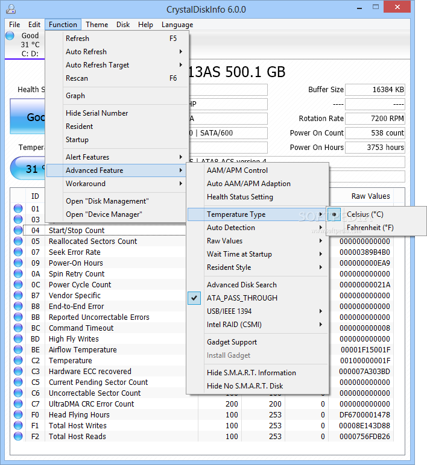This screenshot has width=427, height=465.
Task: Open the Edit menu
Action: coord(34,25)
